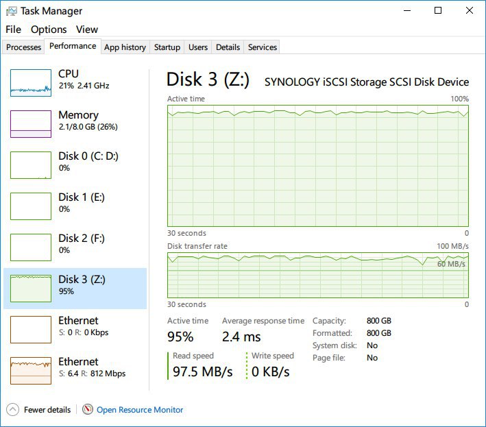Select the Memory usage graph thumbnail
Viewport: 486px width, 427px height.
tap(31, 124)
